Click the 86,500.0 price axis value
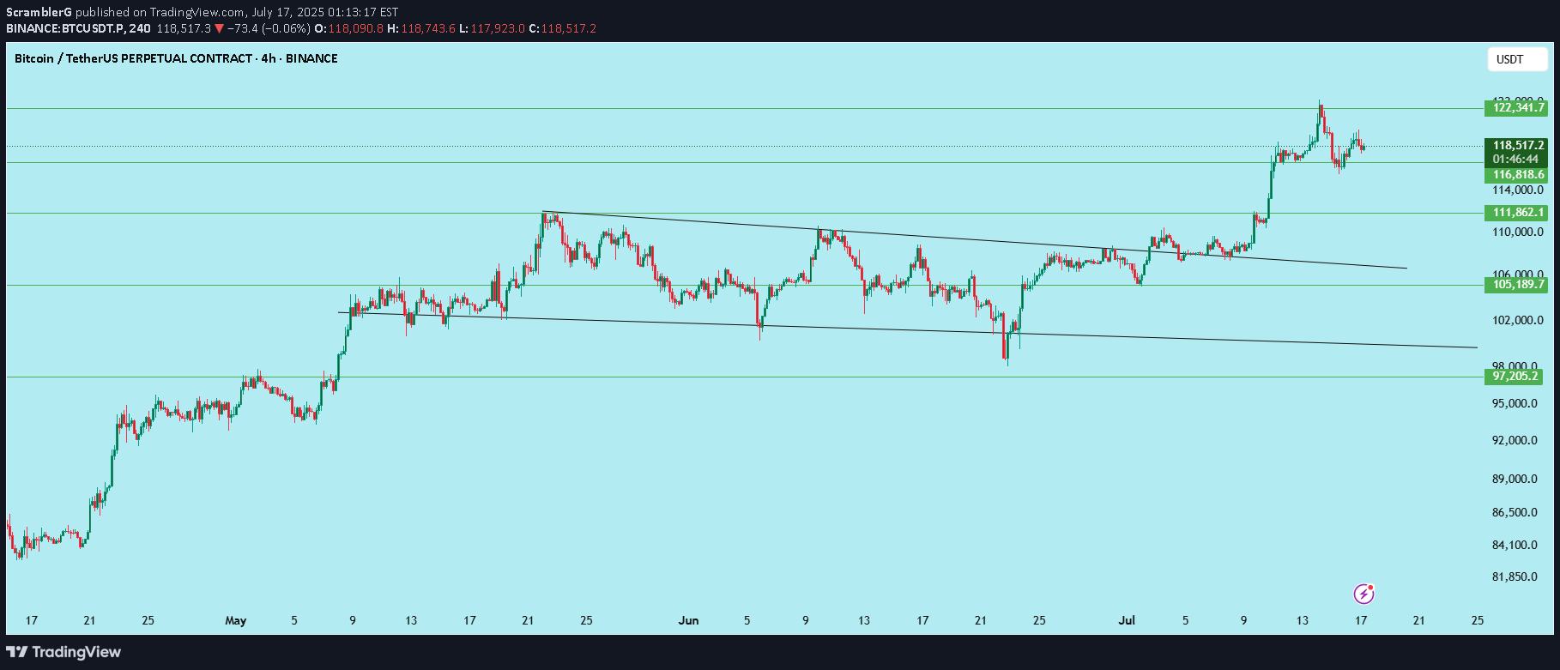This screenshot has height=670, width=1560. click(1515, 513)
